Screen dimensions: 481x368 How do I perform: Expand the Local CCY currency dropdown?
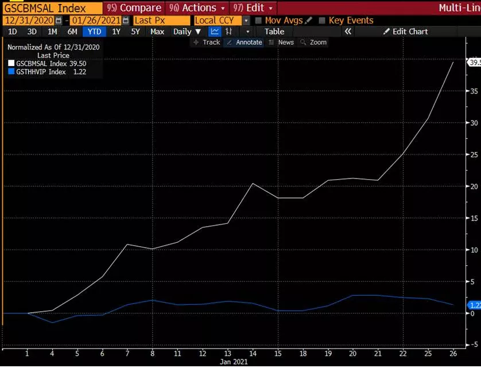tap(246, 21)
